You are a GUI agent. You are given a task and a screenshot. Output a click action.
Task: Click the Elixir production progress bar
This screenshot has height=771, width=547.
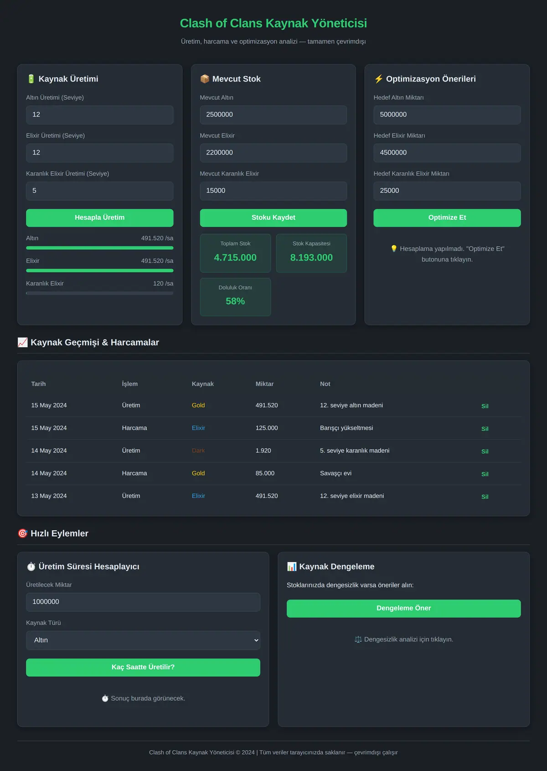point(100,271)
